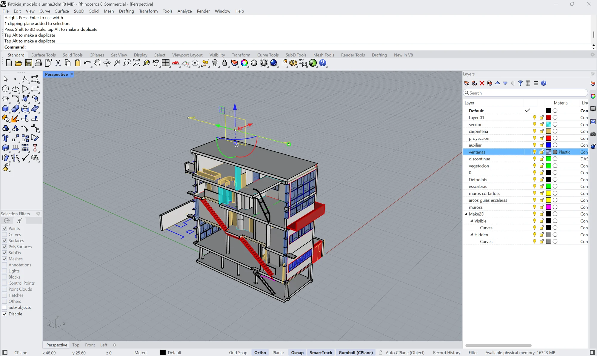Click the Options gear icon in toolbar

click(x=293, y=63)
